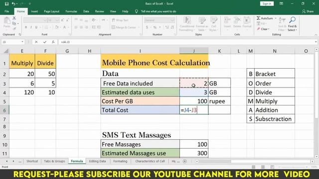Toggle Underline formatting
The width and height of the screenshot is (319, 179).
pos(36,27)
